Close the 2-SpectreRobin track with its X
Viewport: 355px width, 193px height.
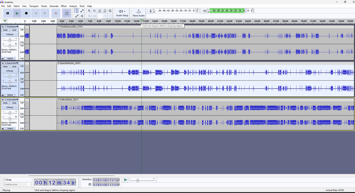coord(3,63)
